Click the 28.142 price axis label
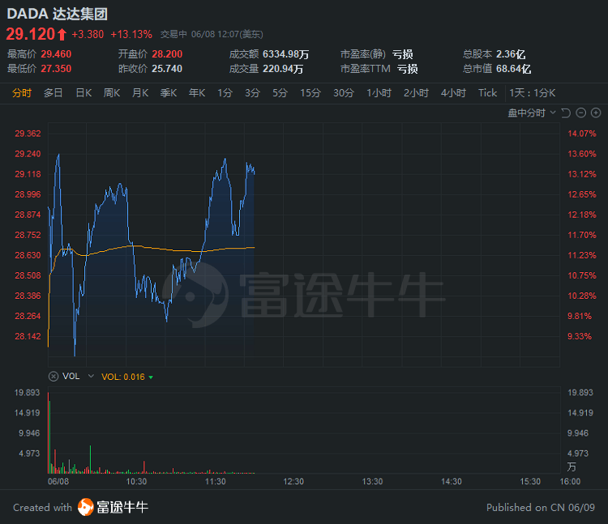Screen dimensions: 608x524 click(x=28, y=336)
